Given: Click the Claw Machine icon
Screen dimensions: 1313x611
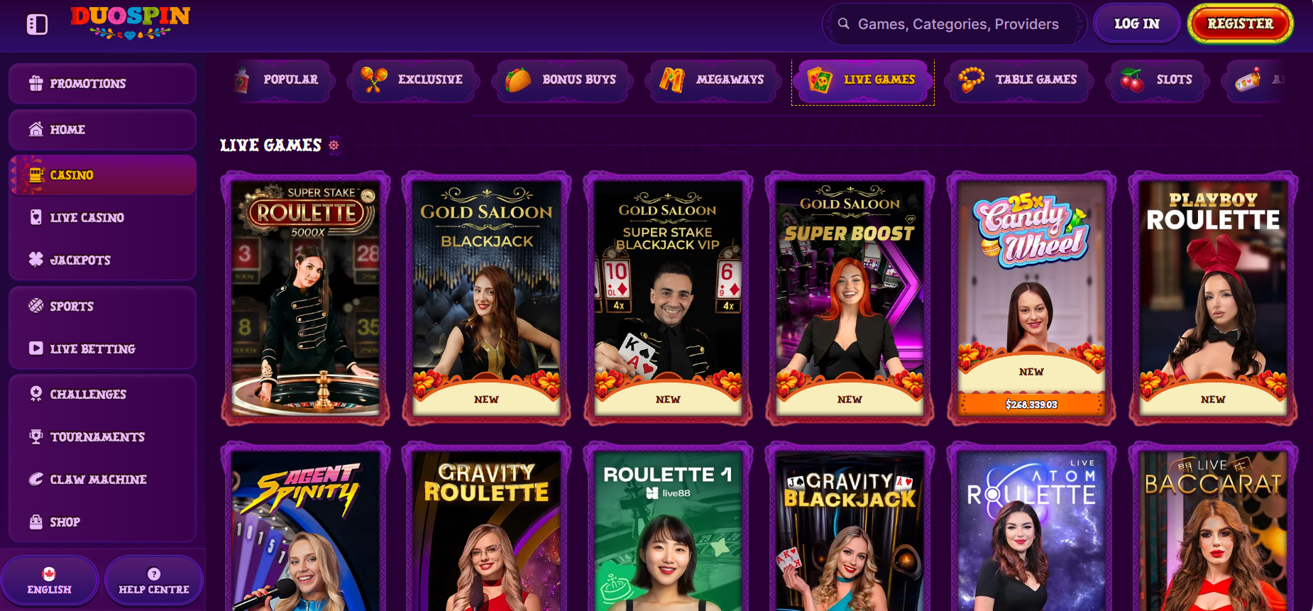Looking at the screenshot, I should pyautogui.click(x=36, y=479).
